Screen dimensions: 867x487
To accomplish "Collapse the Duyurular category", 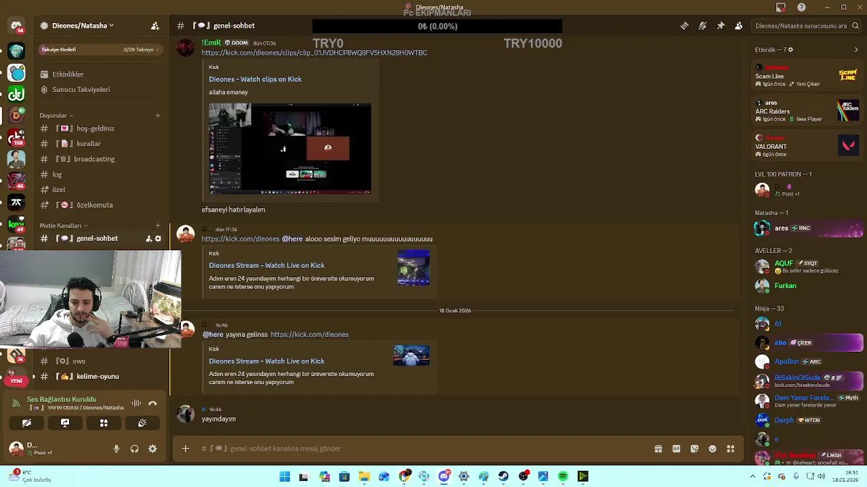I will coord(57,116).
